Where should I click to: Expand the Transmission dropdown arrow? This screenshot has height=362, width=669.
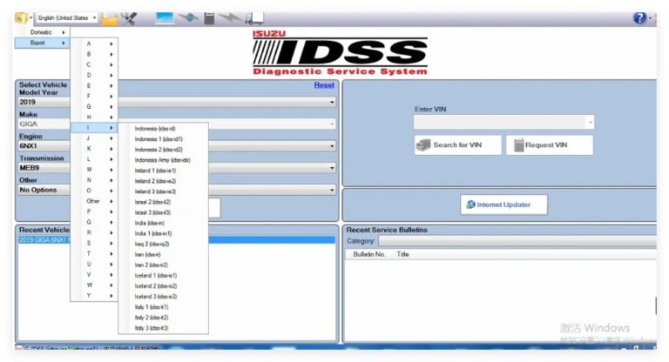coord(332,168)
